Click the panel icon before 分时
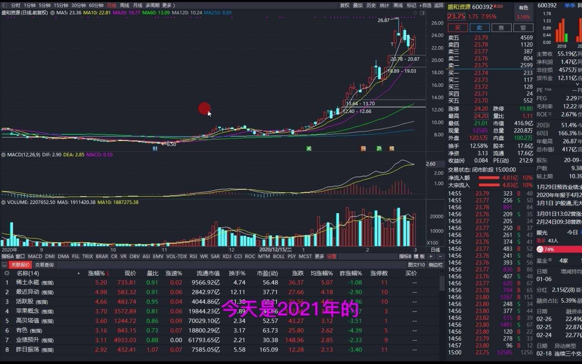The width and height of the screenshot is (582, 364). (4, 5)
